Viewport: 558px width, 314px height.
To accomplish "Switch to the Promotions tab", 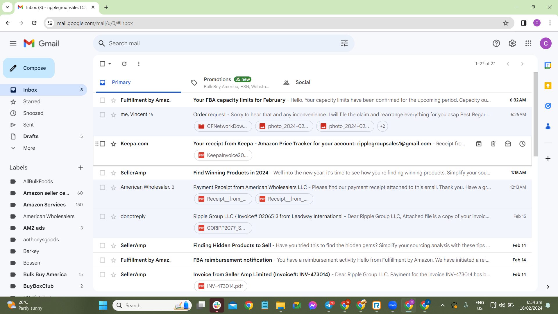I will pyautogui.click(x=230, y=83).
